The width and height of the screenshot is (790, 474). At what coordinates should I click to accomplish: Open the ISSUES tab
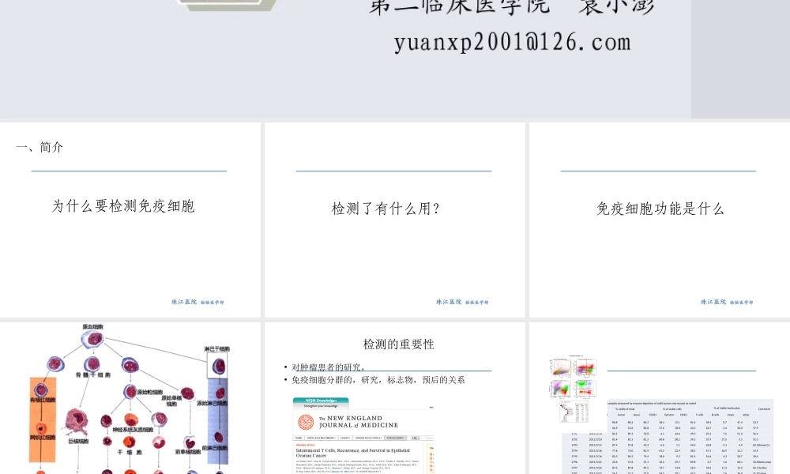[x=344, y=438]
